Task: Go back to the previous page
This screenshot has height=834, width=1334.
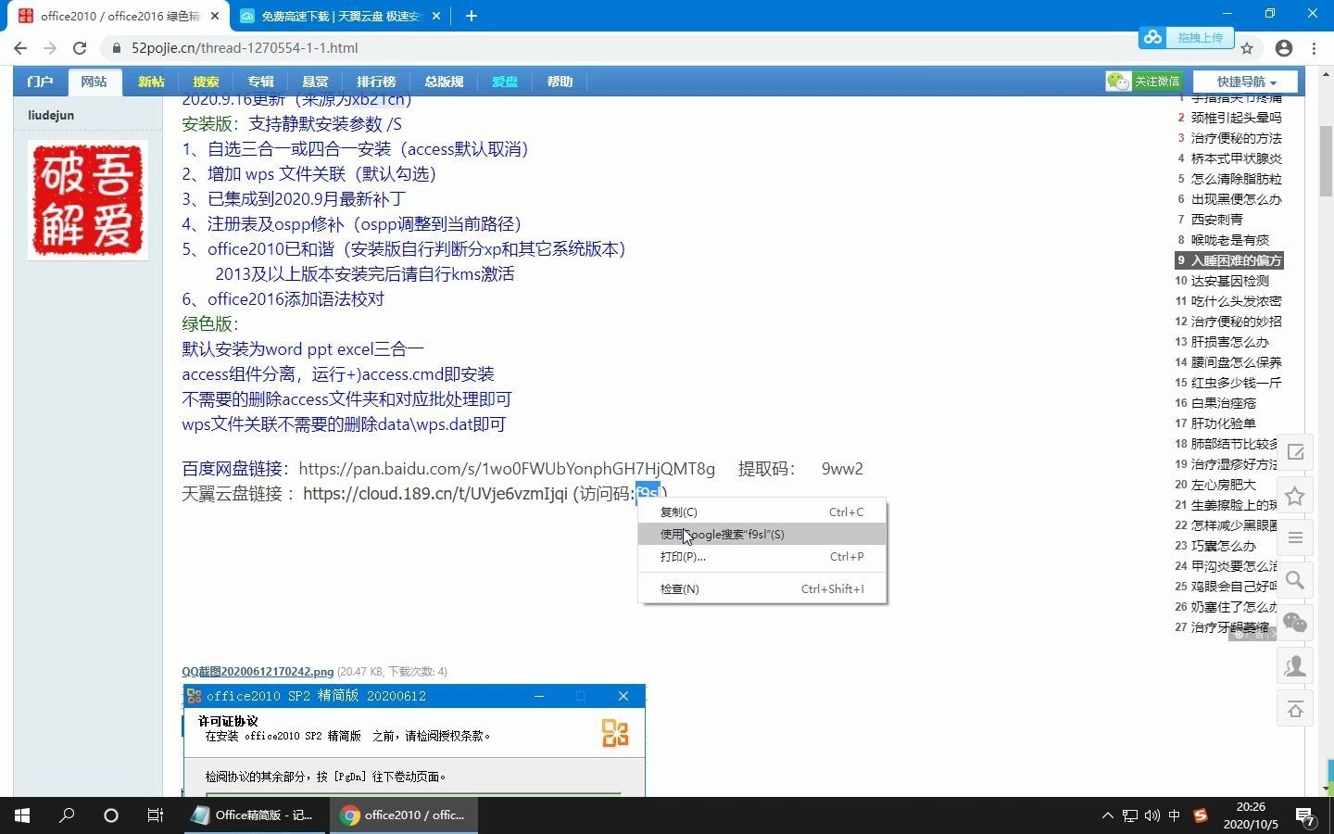Action: point(20,47)
